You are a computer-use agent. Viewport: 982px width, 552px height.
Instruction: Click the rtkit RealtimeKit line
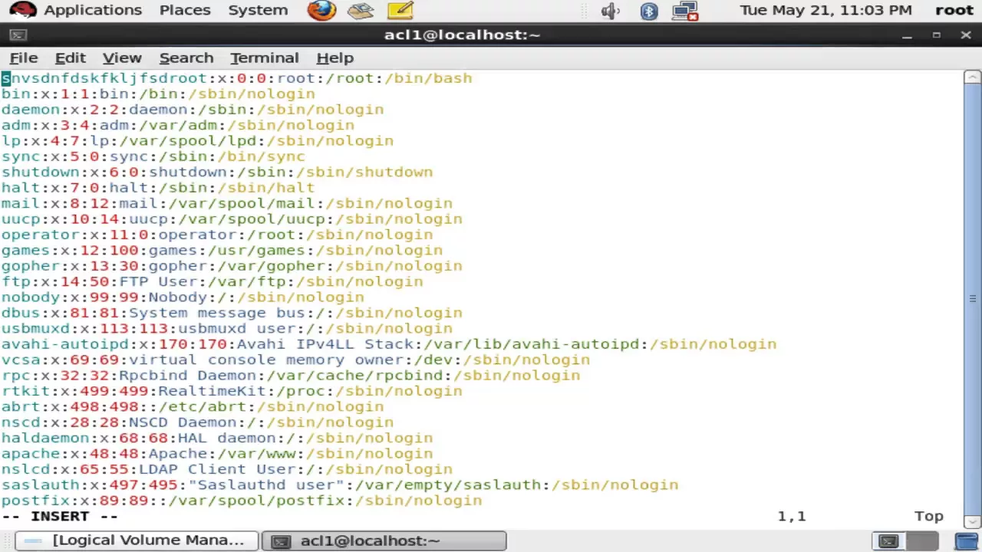[232, 391]
